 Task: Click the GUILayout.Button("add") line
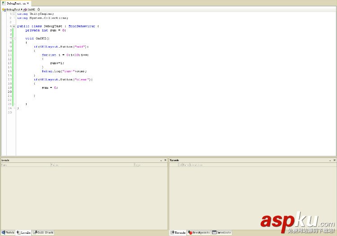(61, 47)
